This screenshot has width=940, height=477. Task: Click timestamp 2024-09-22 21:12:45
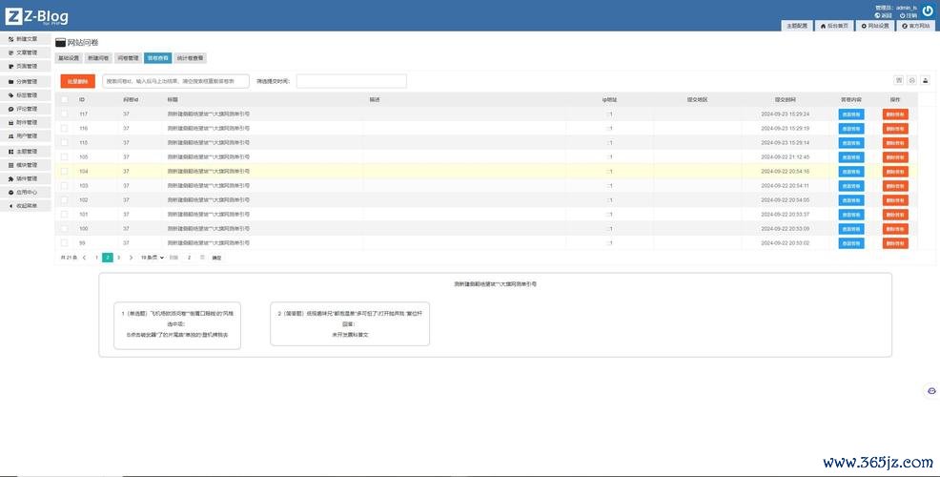point(785,157)
